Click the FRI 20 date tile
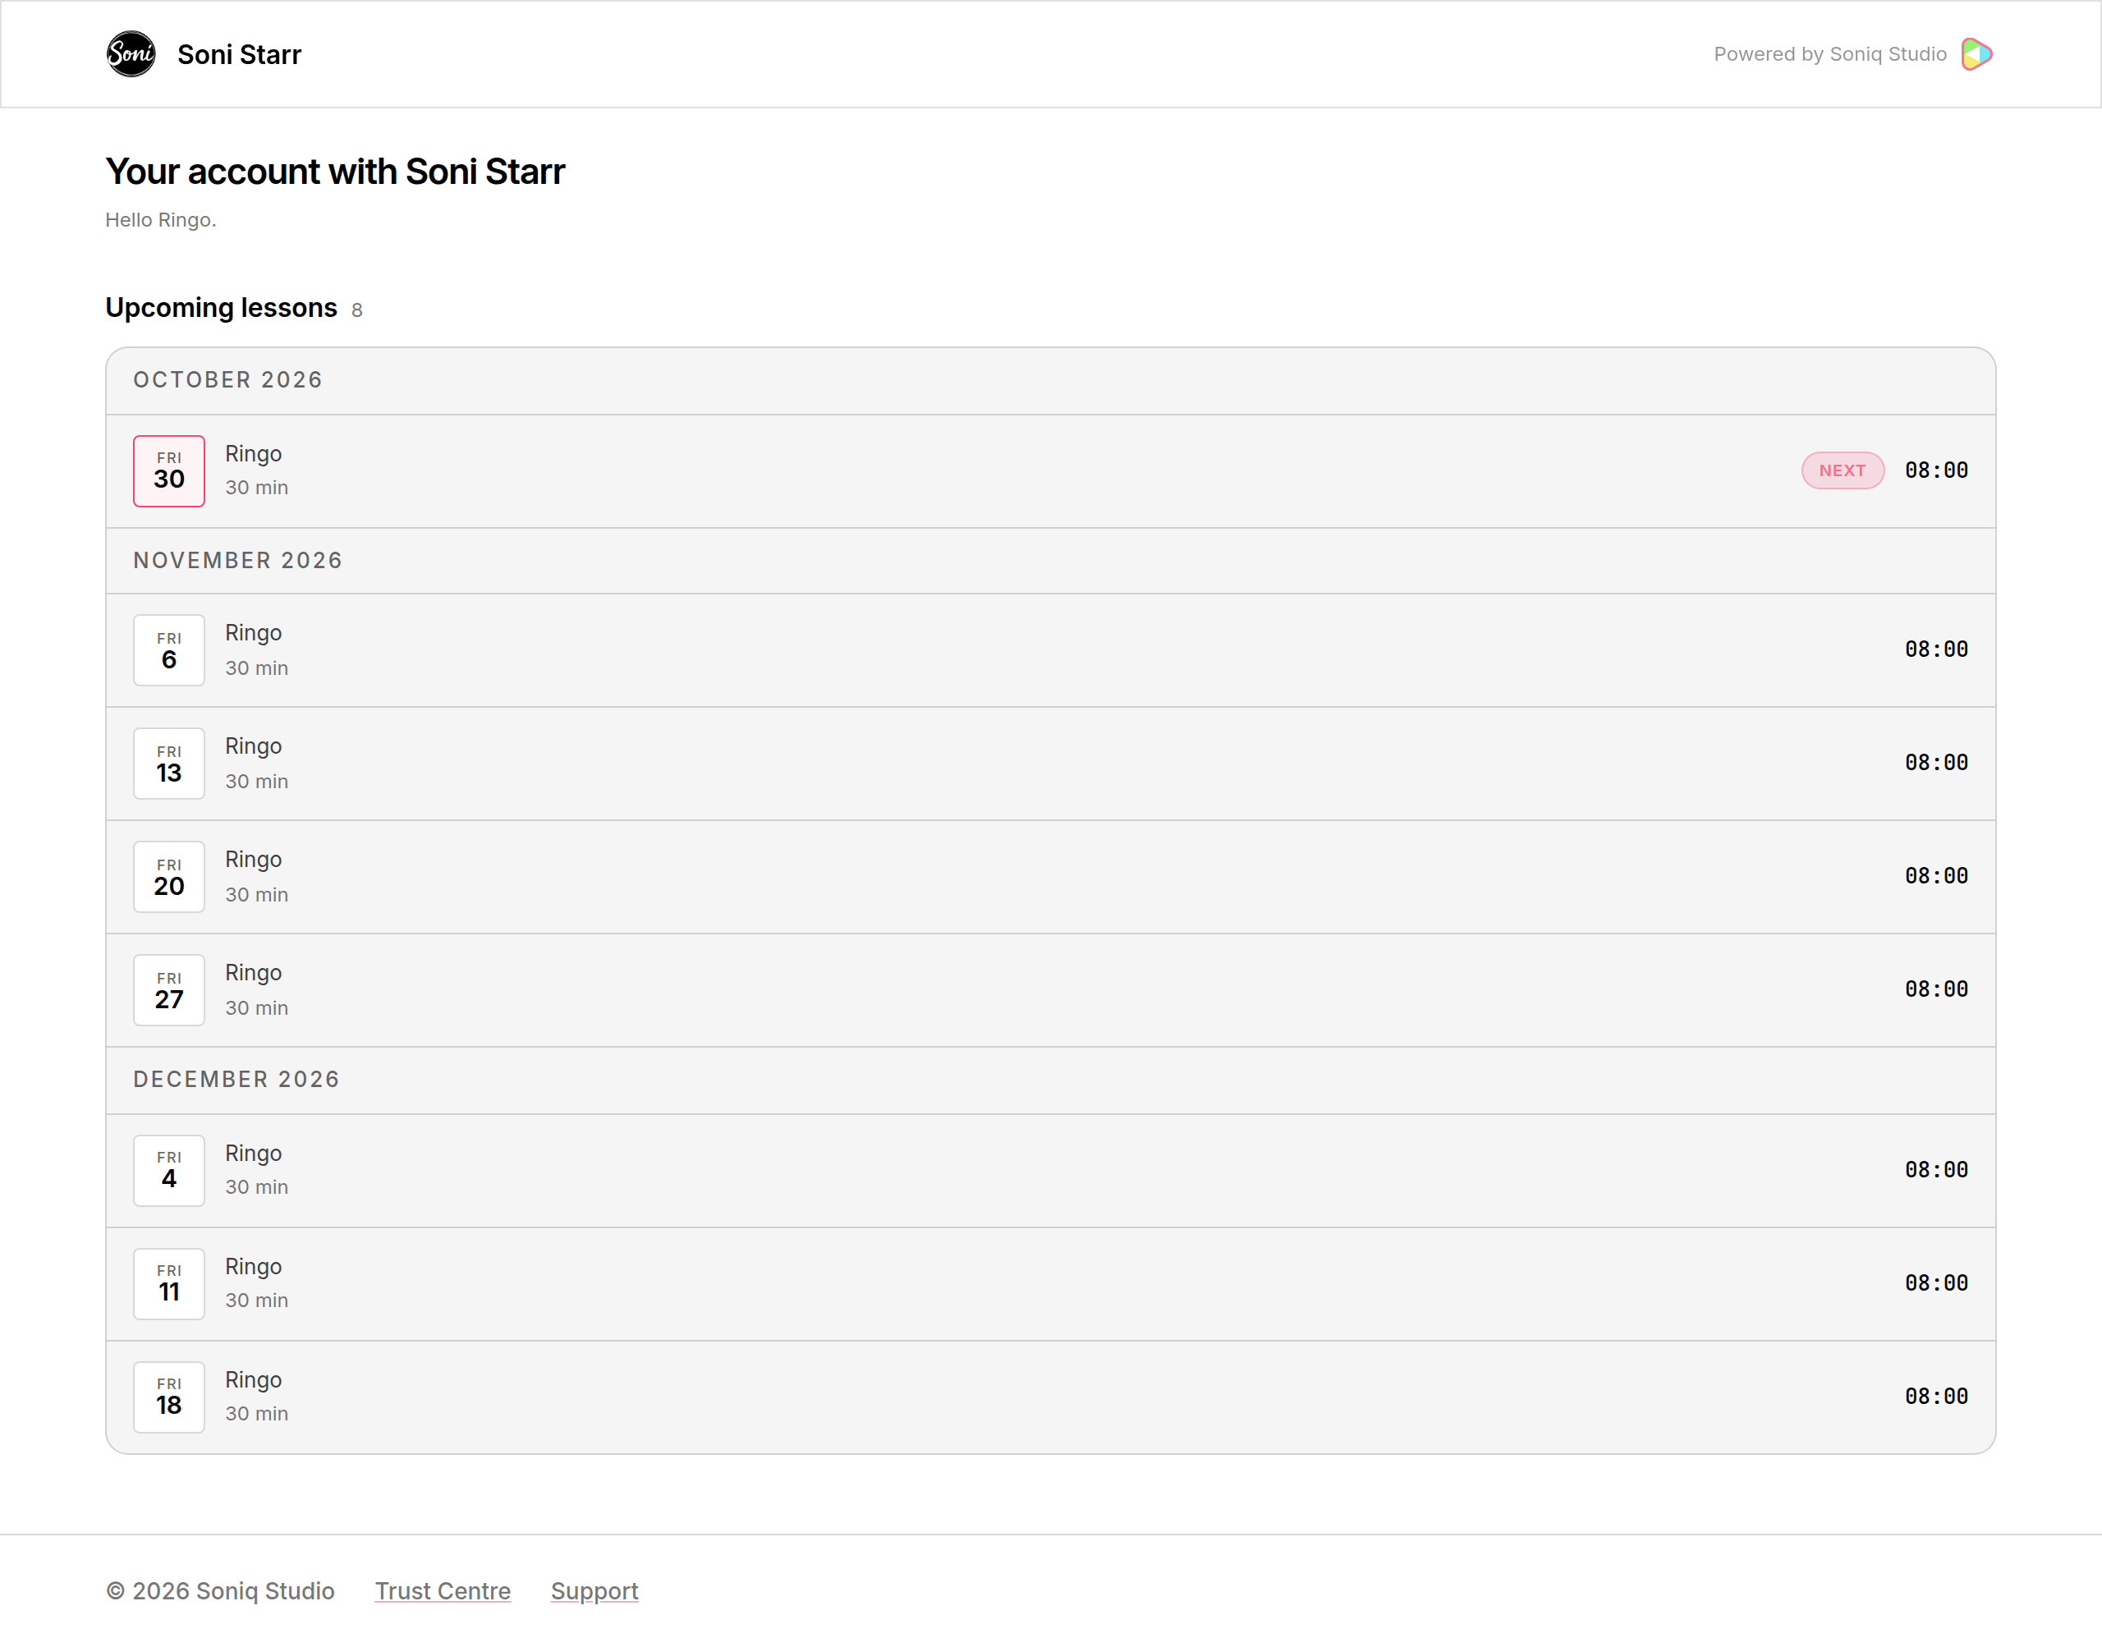This screenshot has height=1647, width=2102. [x=169, y=877]
